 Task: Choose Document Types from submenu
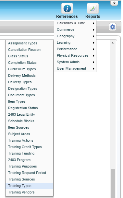pyautogui.click(x=29, y=95)
